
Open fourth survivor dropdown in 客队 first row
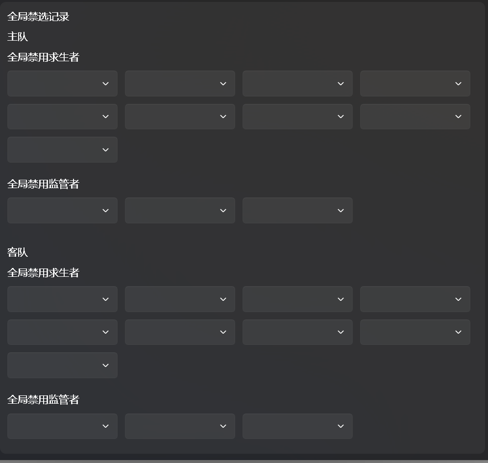[x=415, y=299]
